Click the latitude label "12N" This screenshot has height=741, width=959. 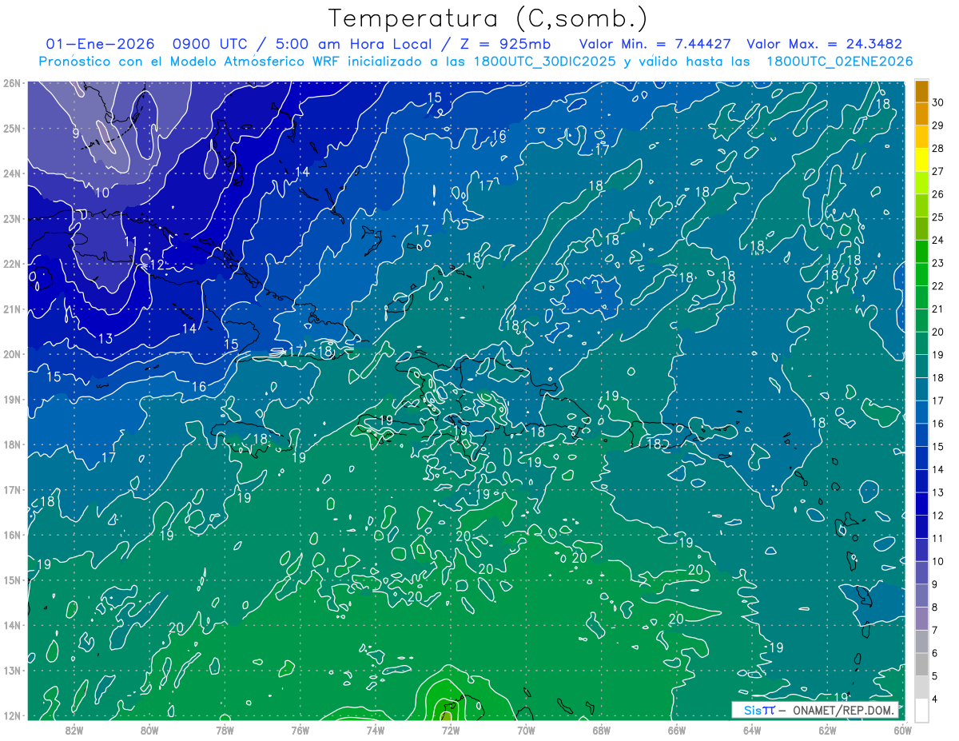click(x=11, y=715)
